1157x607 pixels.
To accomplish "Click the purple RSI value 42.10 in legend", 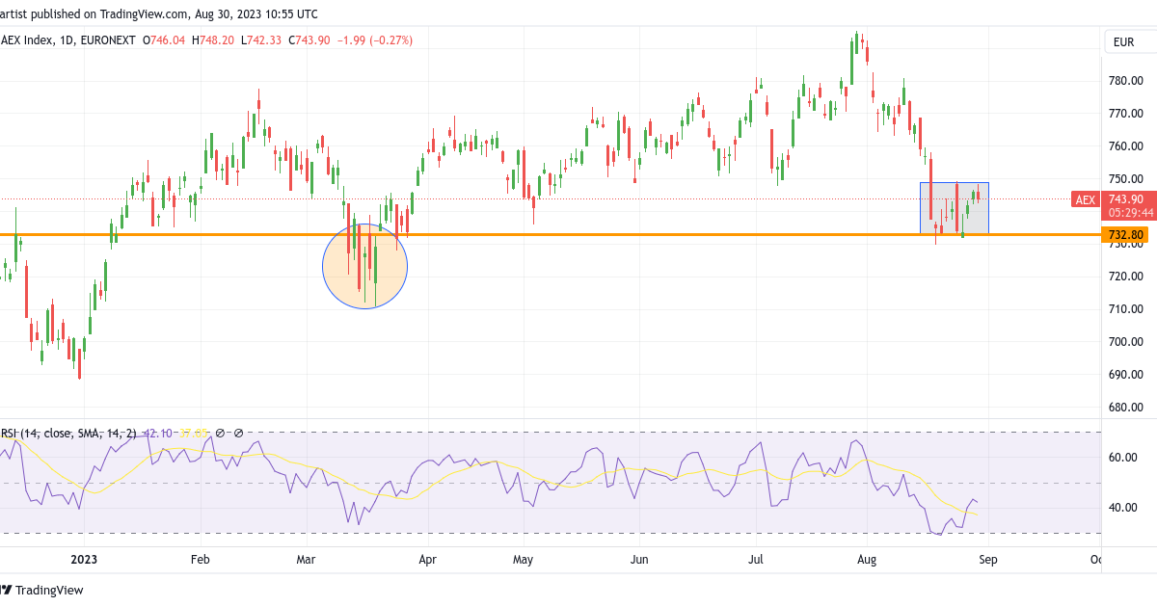I will (x=157, y=433).
